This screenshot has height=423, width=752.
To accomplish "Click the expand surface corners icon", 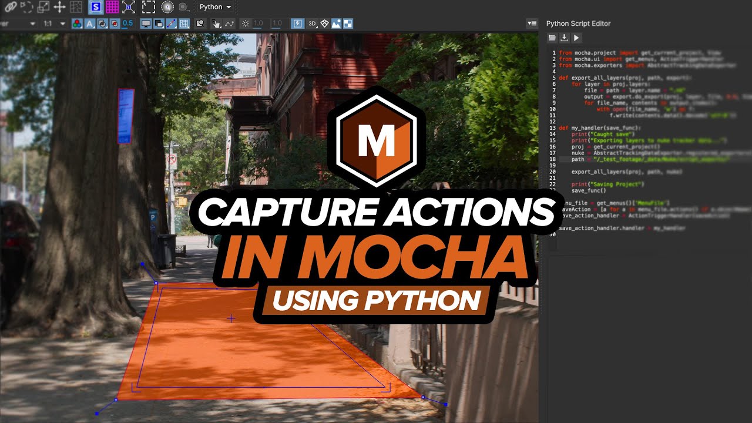I will pyautogui.click(x=129, y=7).
